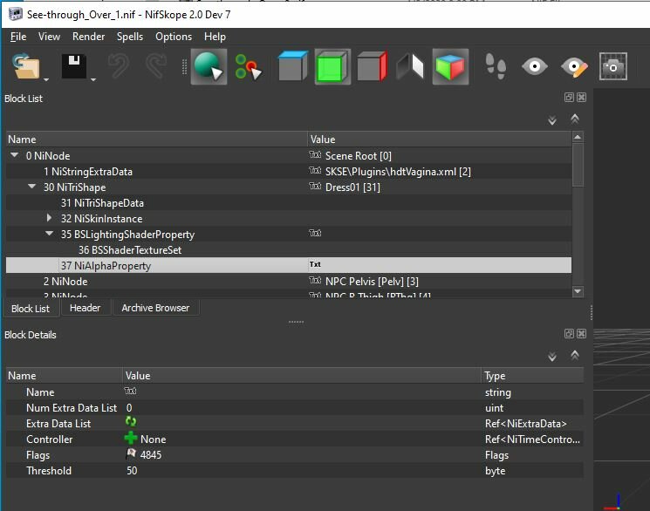Screen dimensions: 650x511
Task: Toggle the Show eye icon
Action: click(534, 66)
